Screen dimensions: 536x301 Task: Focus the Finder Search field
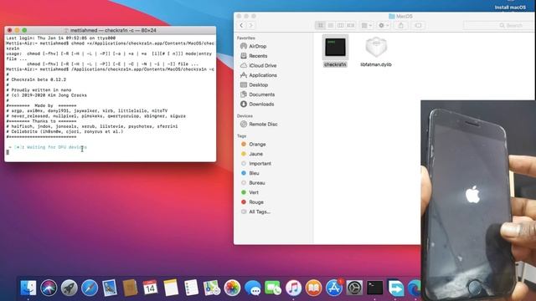tap(498, 25)
